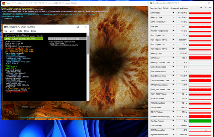
Task: Switch to GPU-Z Graphics Card tab
Action: pyautogui.click(x=155, y=8)
